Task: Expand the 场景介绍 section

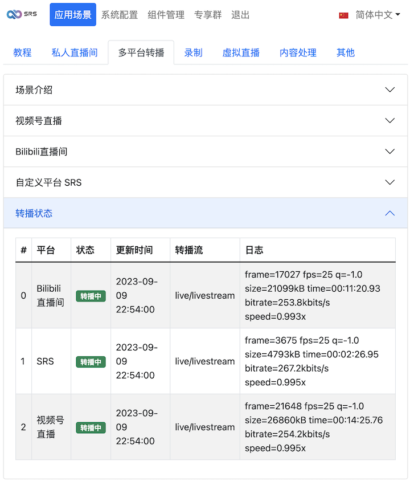Action: (x=205, y=90)
